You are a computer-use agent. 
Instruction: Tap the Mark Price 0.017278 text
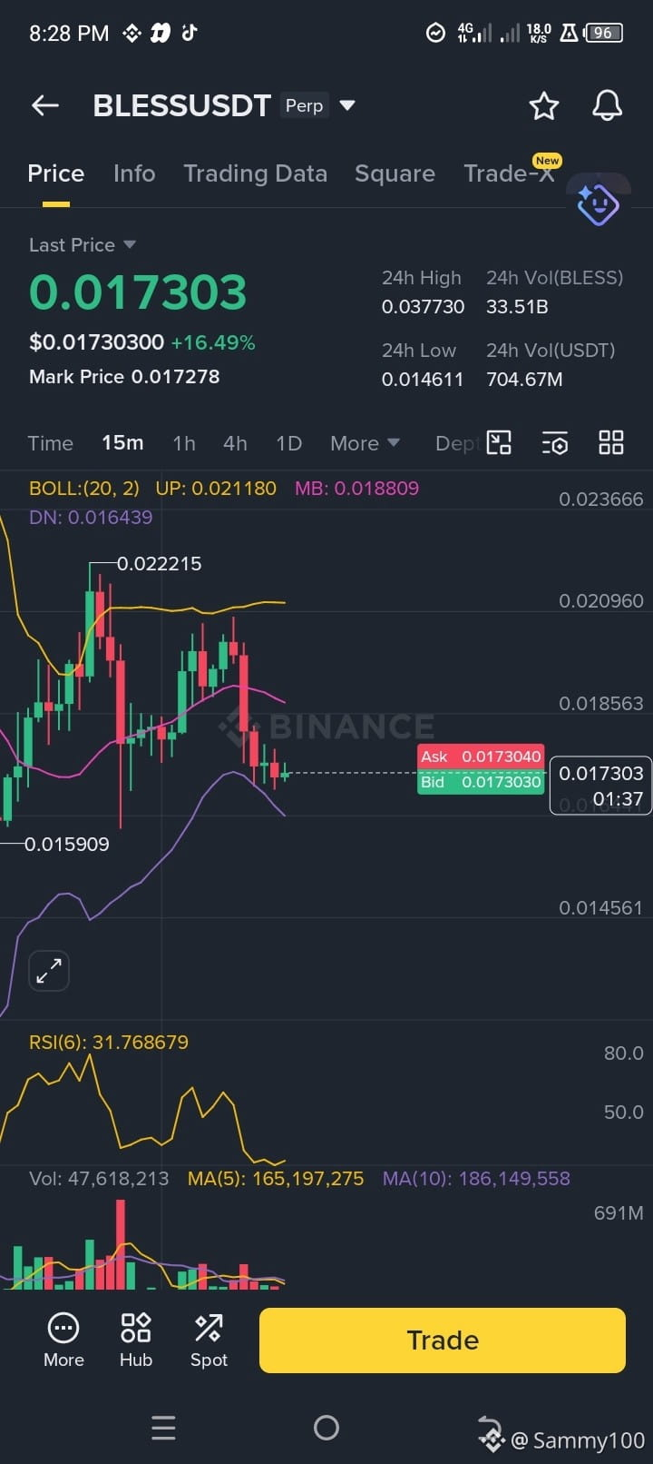coord(124,377)
